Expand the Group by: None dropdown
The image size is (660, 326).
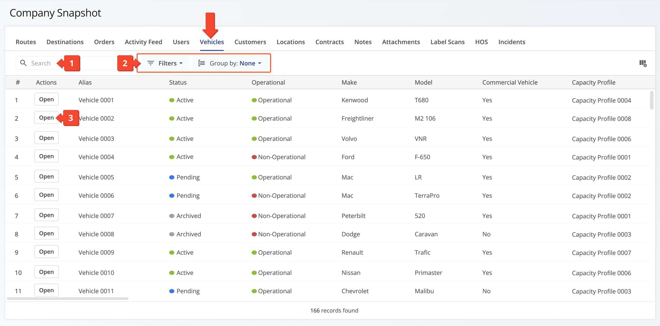coord(230,63)
